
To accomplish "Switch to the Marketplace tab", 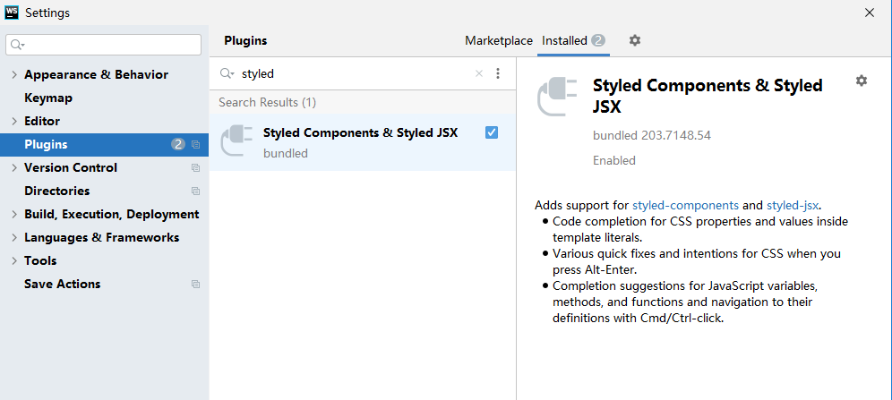I will (x=499, y=41).
